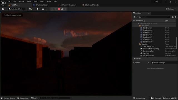Open the cinematics clapperboard dropdown
Screen dimensions: 178x100
[44, 9]
